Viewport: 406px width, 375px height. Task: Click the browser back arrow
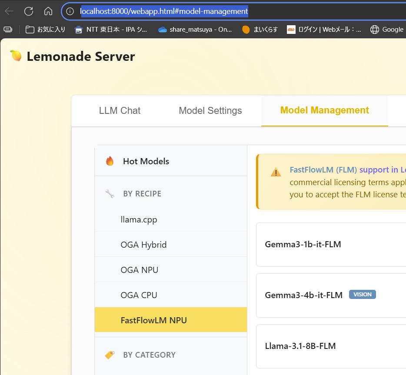tap(9, 11)
